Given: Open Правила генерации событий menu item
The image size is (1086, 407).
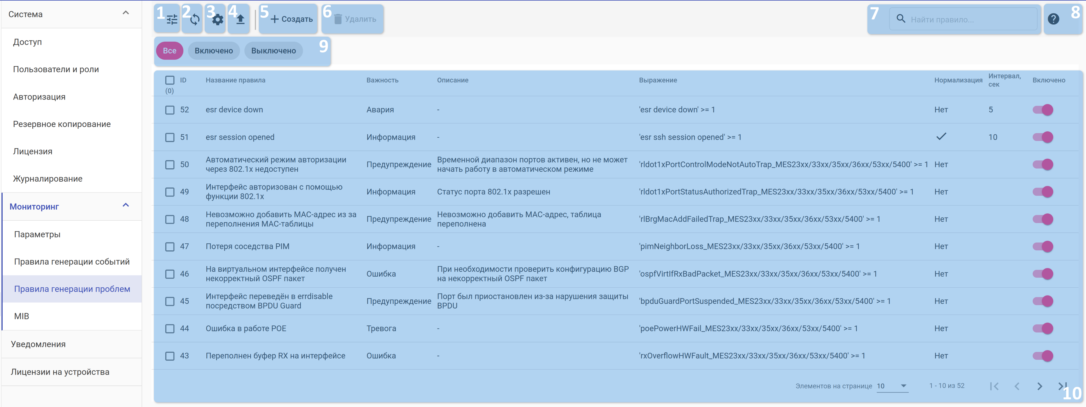Looking at the screenshot, I should [72, 261].
